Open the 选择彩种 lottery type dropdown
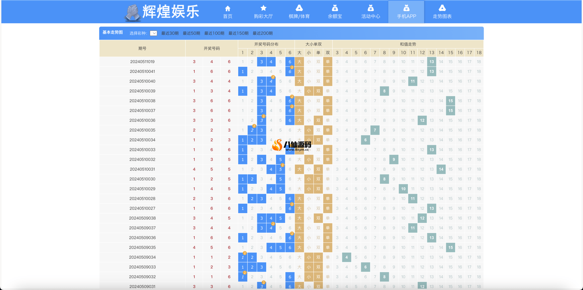The height and width of the screenshot is (290, 583). point(154,33)
